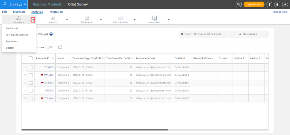The image size is (290, 135).
Task: Click the Analysis chart icon
Action: (x=53, y=18)
